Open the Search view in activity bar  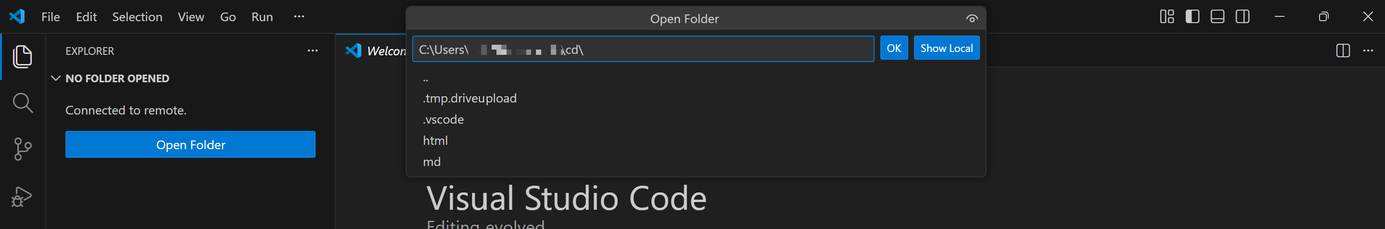coord(22,102)
